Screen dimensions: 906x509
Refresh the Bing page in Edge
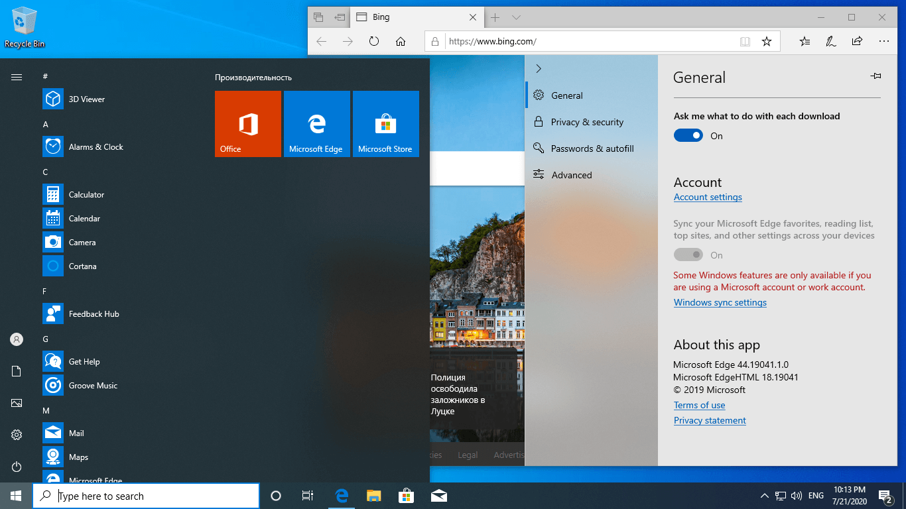pyautogui.click(x=374, y=41)
